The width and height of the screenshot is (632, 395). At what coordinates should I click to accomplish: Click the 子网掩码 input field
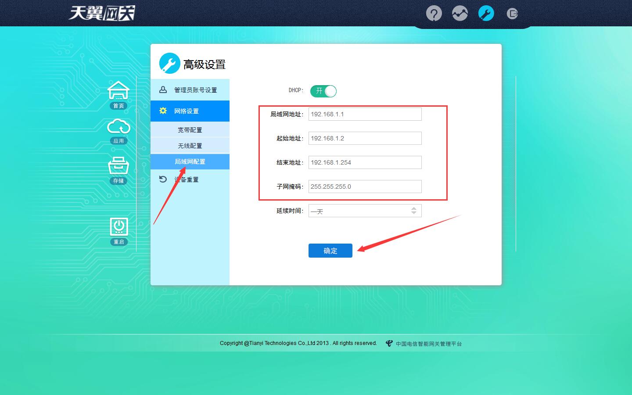pos(365,187)
